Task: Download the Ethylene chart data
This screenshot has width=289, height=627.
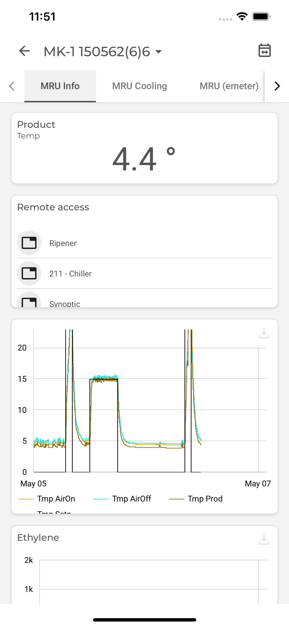Action: tap(264, 539)
